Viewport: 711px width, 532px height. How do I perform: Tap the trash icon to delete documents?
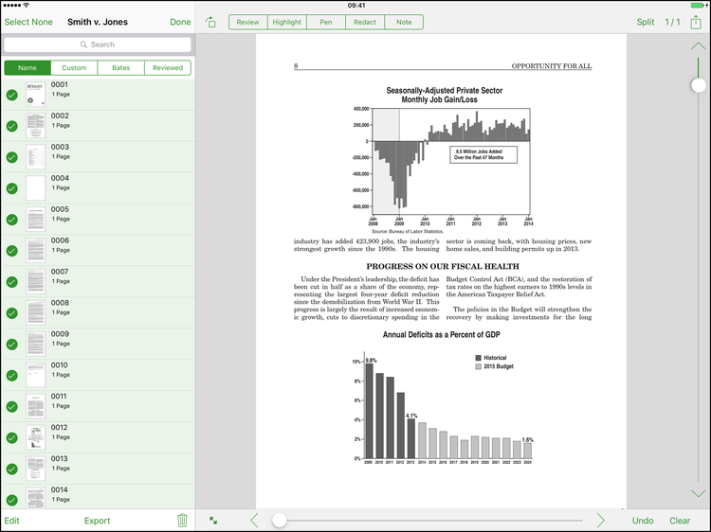click(182, 520)
